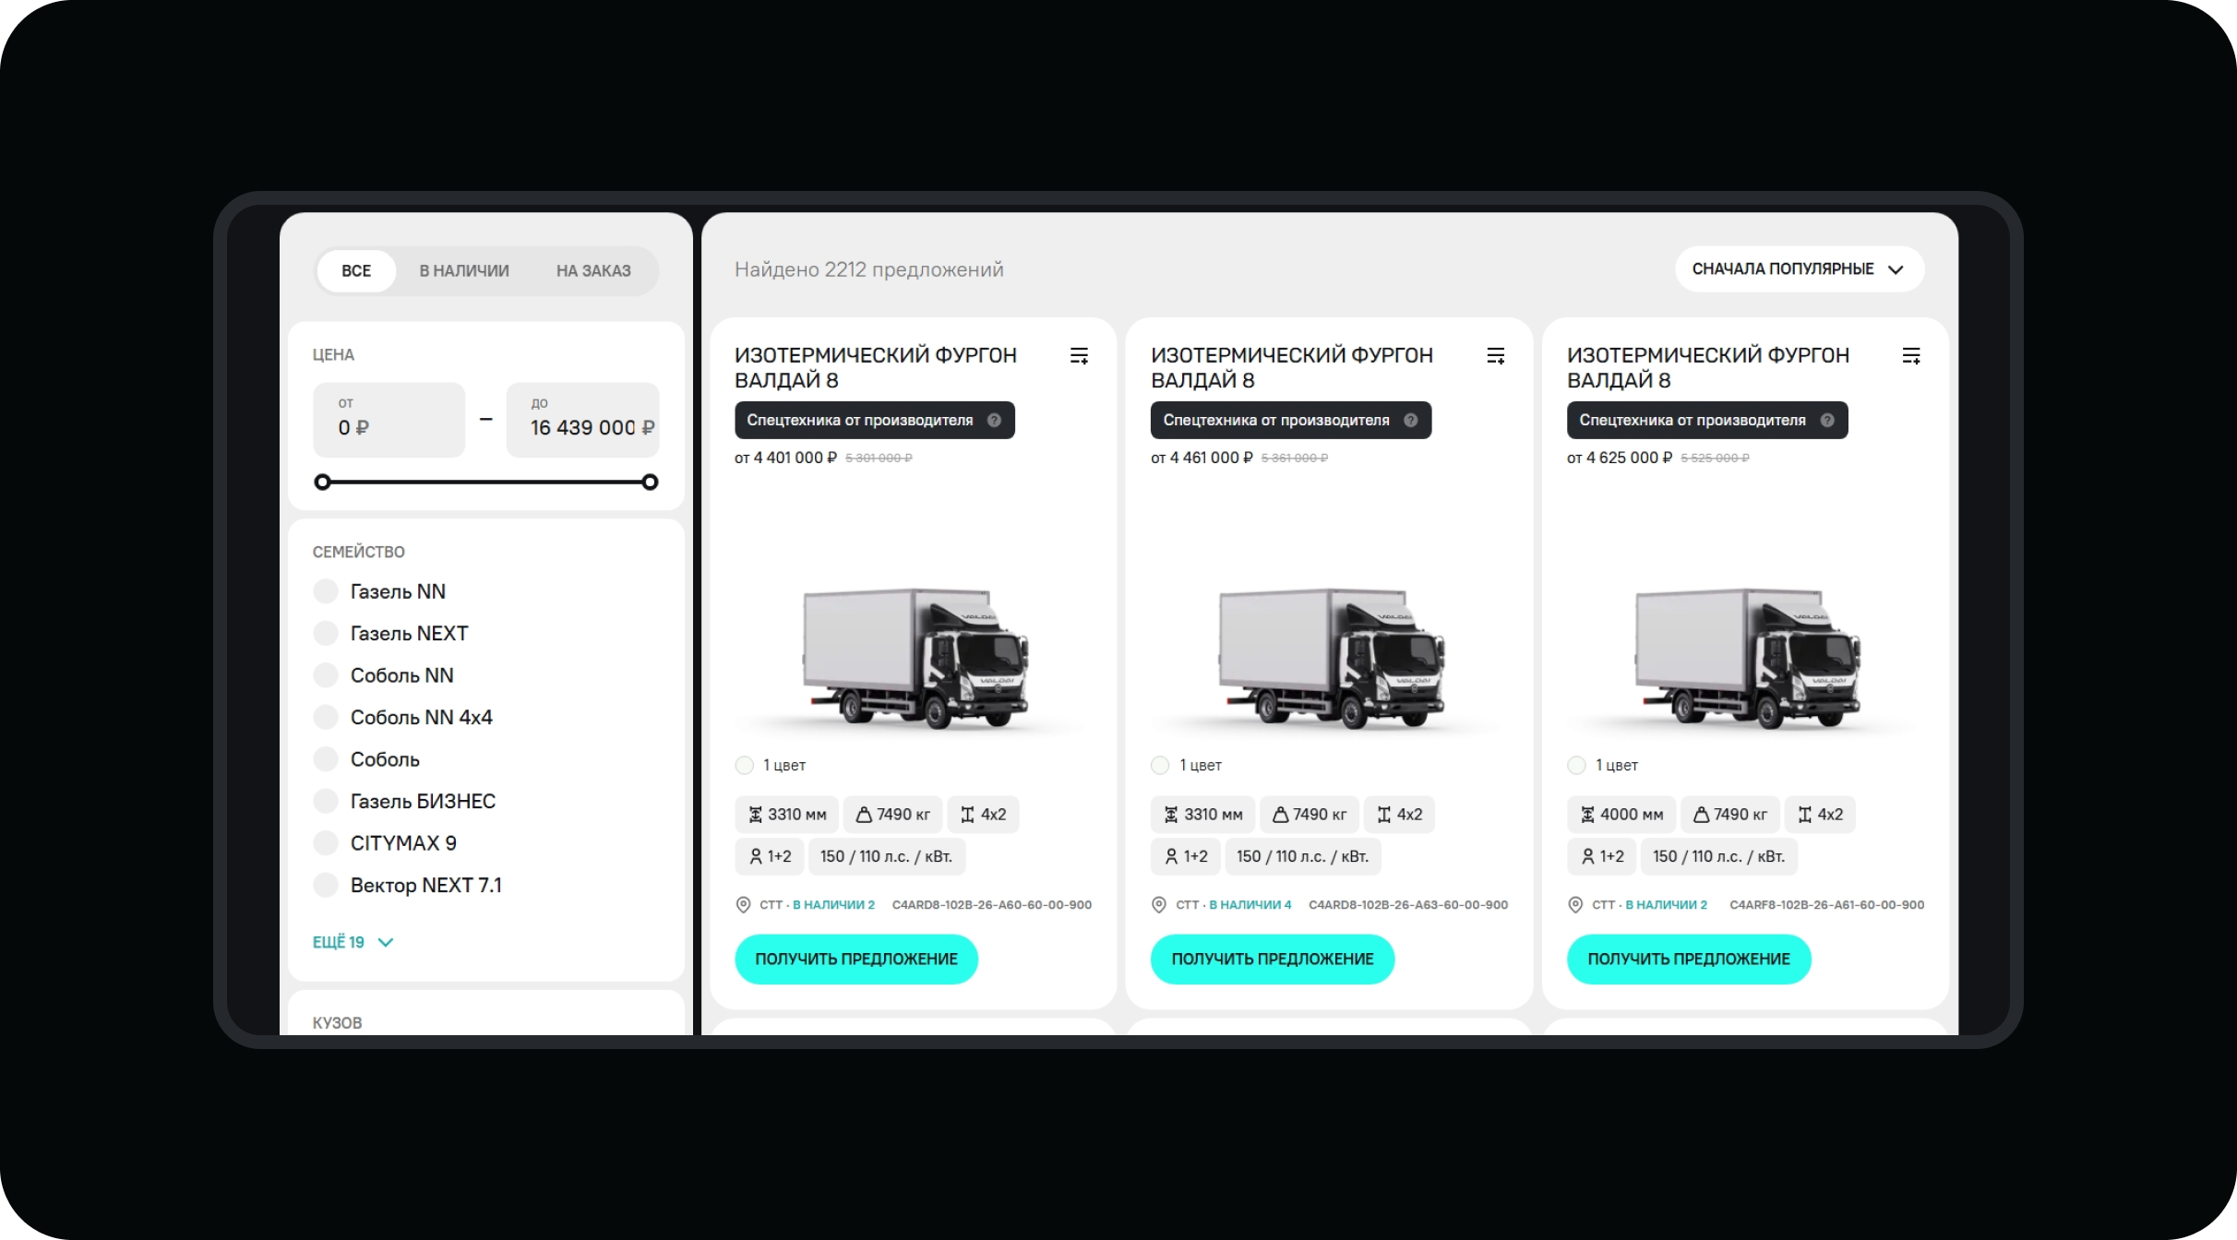2237x1240 pixels.
Task: Add first Валдай 8 card (4 401 000 ₽) to compare list
Action: (x=1079, y=356)
